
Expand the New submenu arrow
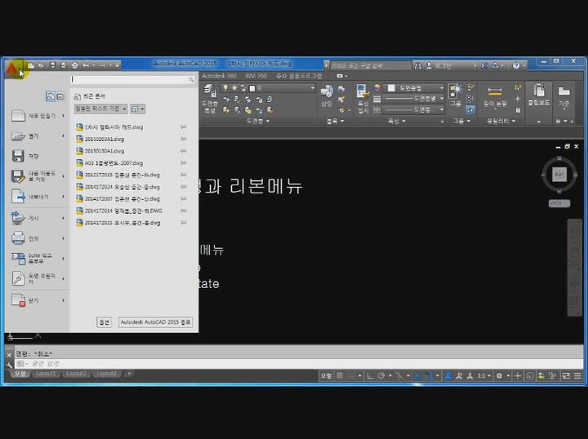pyautogui.click(x=63, y=116)
